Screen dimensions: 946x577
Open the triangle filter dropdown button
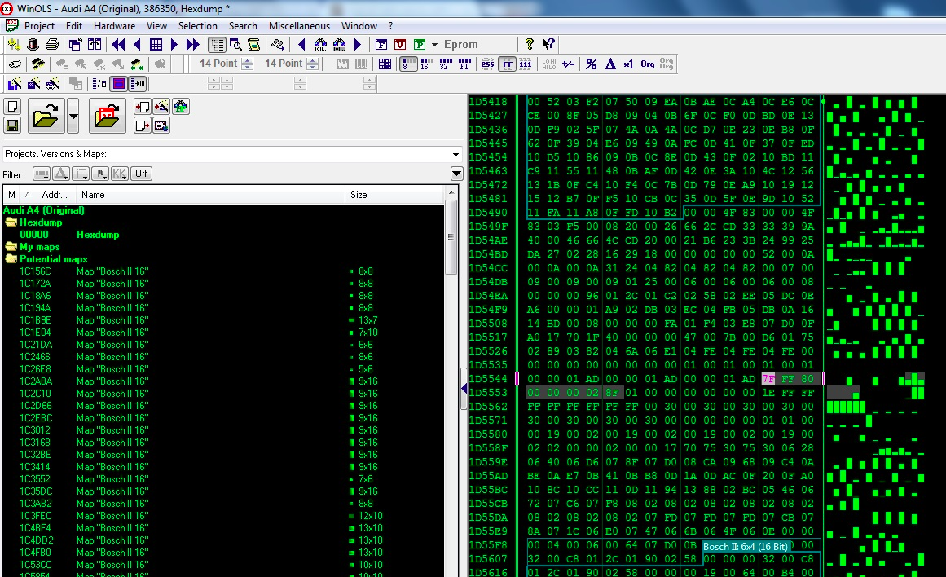[x=61, y=174]
